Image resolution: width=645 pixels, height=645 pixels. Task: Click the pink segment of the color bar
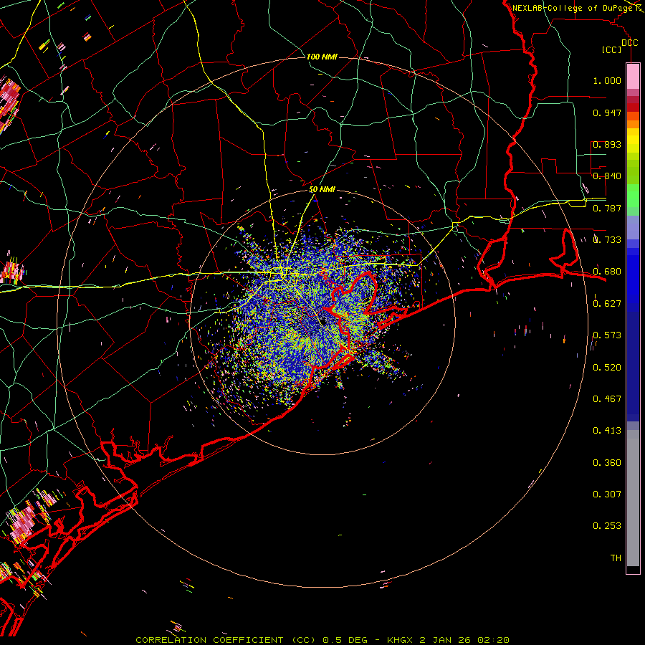pos(633,76)
